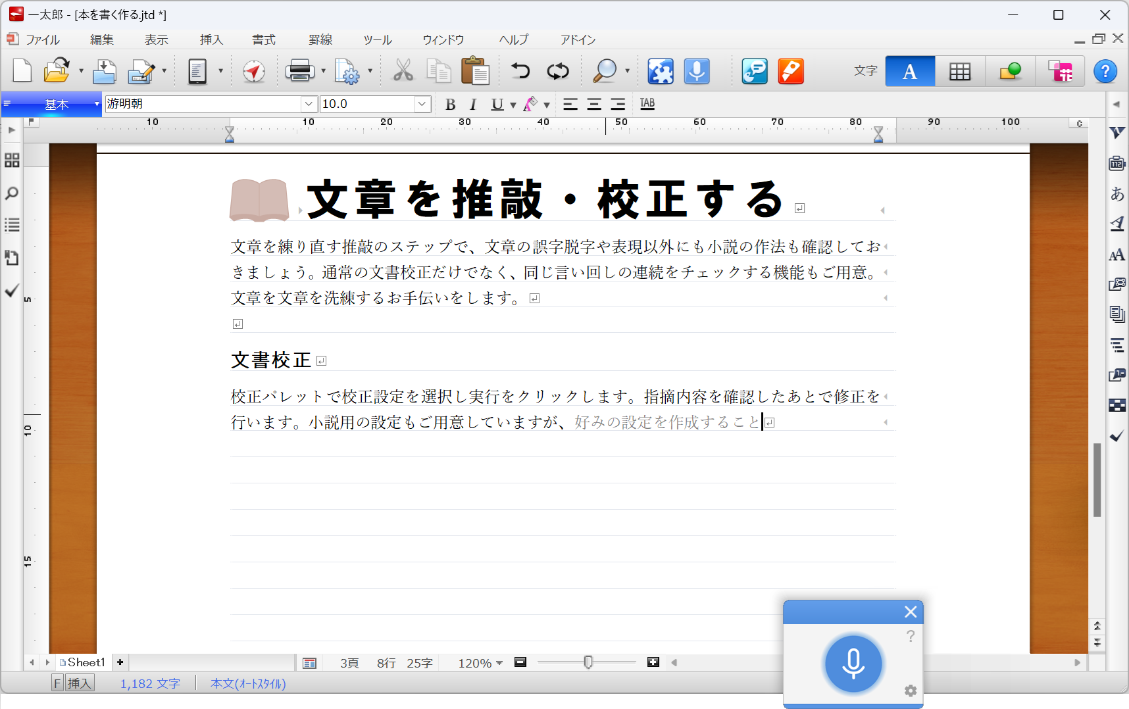Click the blue microphone toolbar icon

[x=697, y=71]
